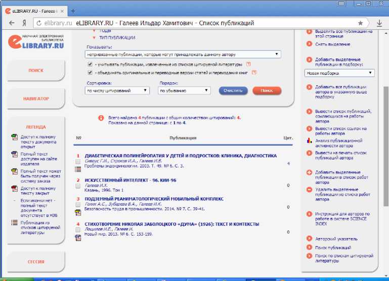Open a new browser tab with plus icon
Screen dimensions: 389x281
[73, 11]
